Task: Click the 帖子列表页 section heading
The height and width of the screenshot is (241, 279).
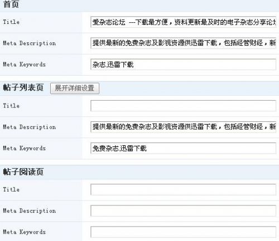Action: (23, 87)
